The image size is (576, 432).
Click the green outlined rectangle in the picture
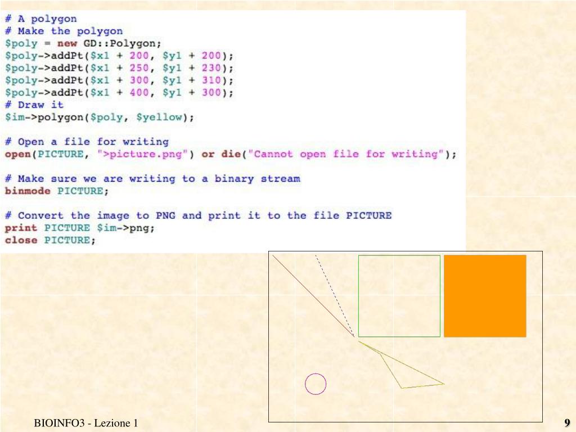tap(399, 296)
